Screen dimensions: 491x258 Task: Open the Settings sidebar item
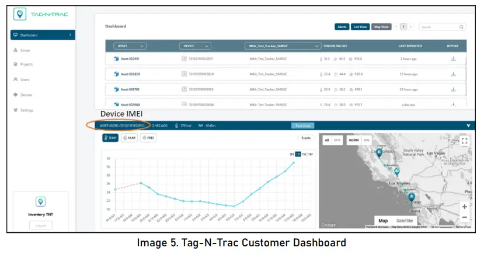23,110
